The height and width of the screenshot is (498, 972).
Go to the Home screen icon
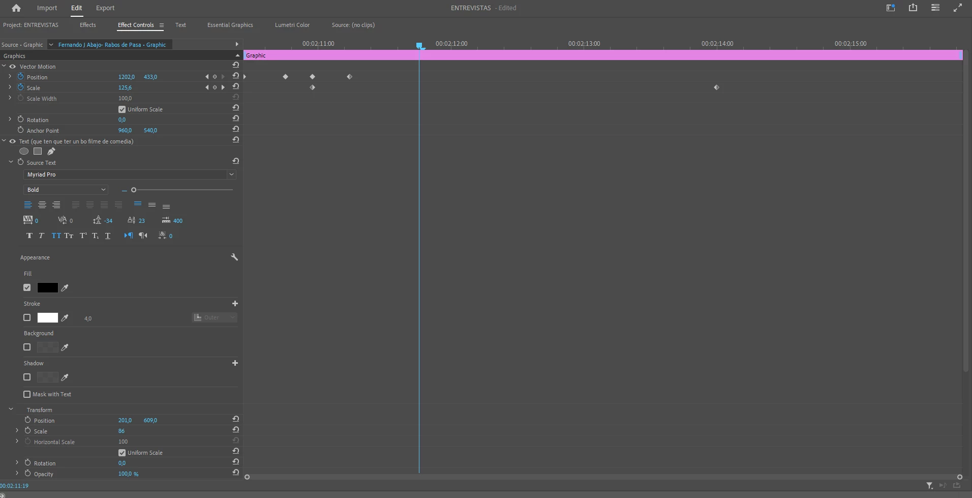[16, 8]
